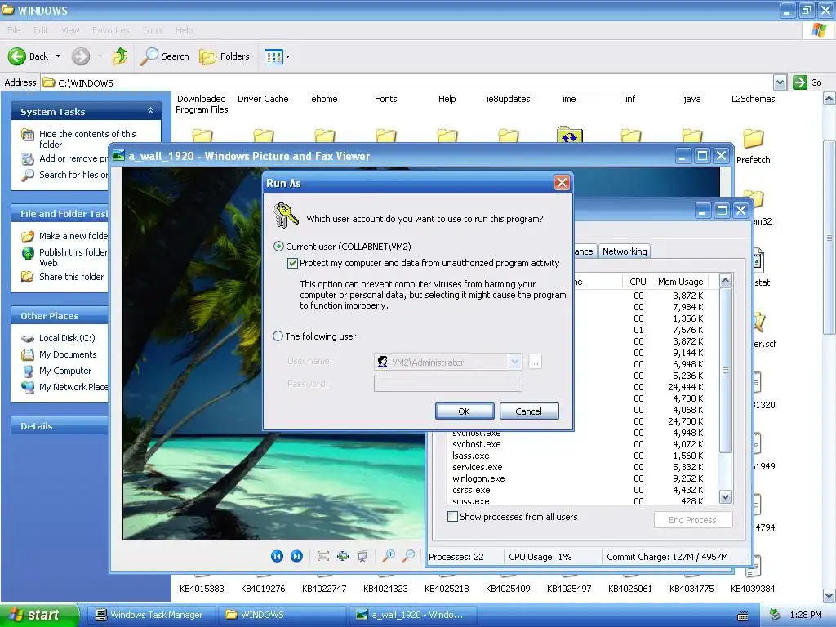Screen dimensions: 836x627
Task: Start slide show in Picture Viewer
Action: (x=362, y=556)
